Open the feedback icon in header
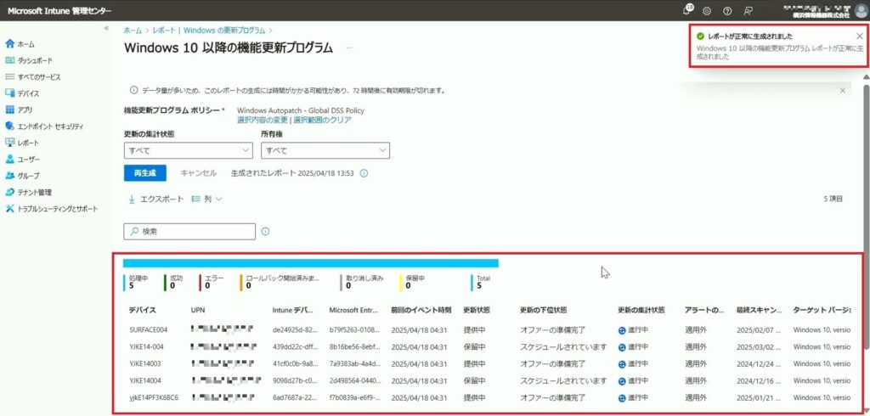 748,10
